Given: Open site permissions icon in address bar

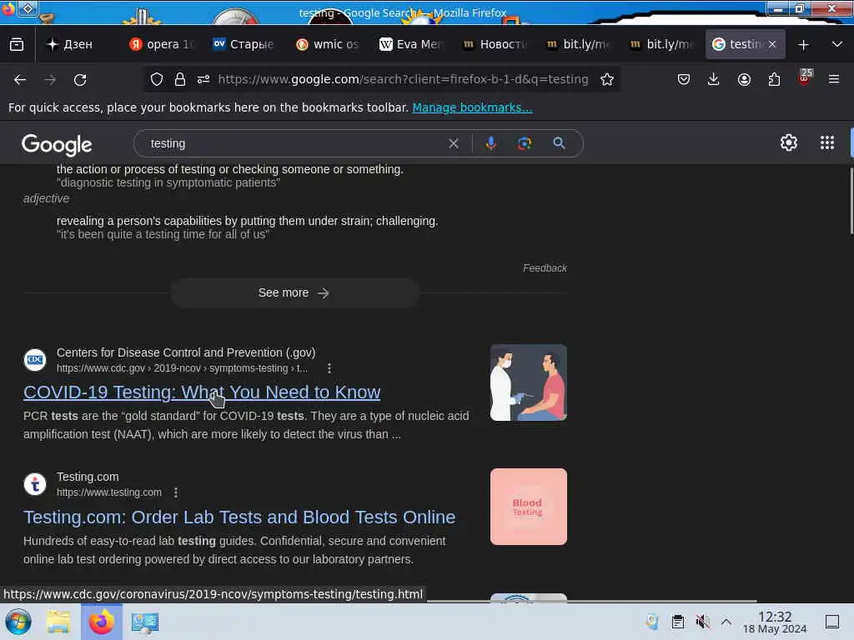Looking at the screenshot, I should coord(203,79).
